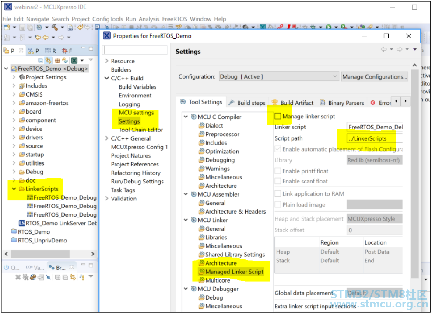Open the File menu

[7, 19]
